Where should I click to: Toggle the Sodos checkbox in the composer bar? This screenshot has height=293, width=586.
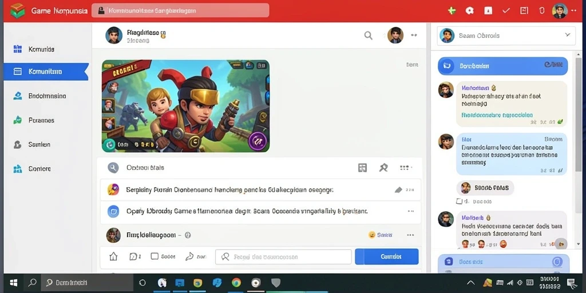(x=155, y=256)
